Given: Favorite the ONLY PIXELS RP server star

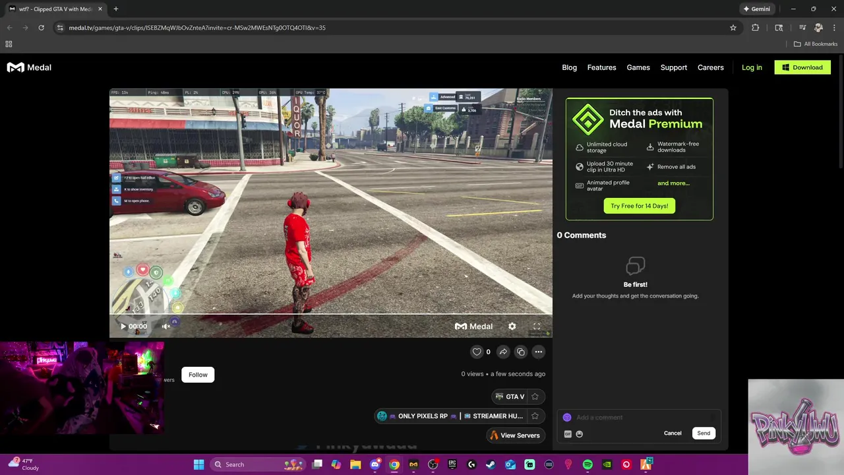Looking at the screenshot, I should click(x=535, y=416).
